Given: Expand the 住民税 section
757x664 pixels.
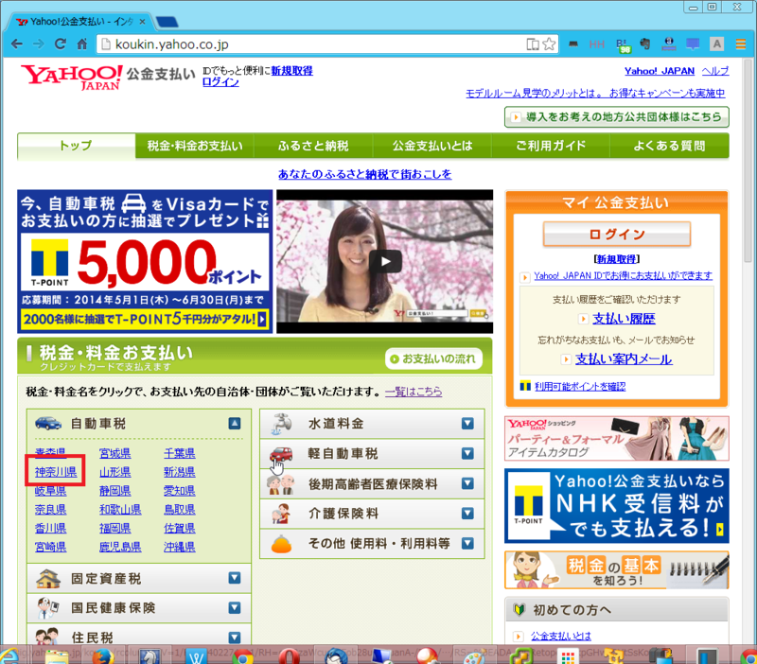Looking at the screenshot, I should (235, 638).
